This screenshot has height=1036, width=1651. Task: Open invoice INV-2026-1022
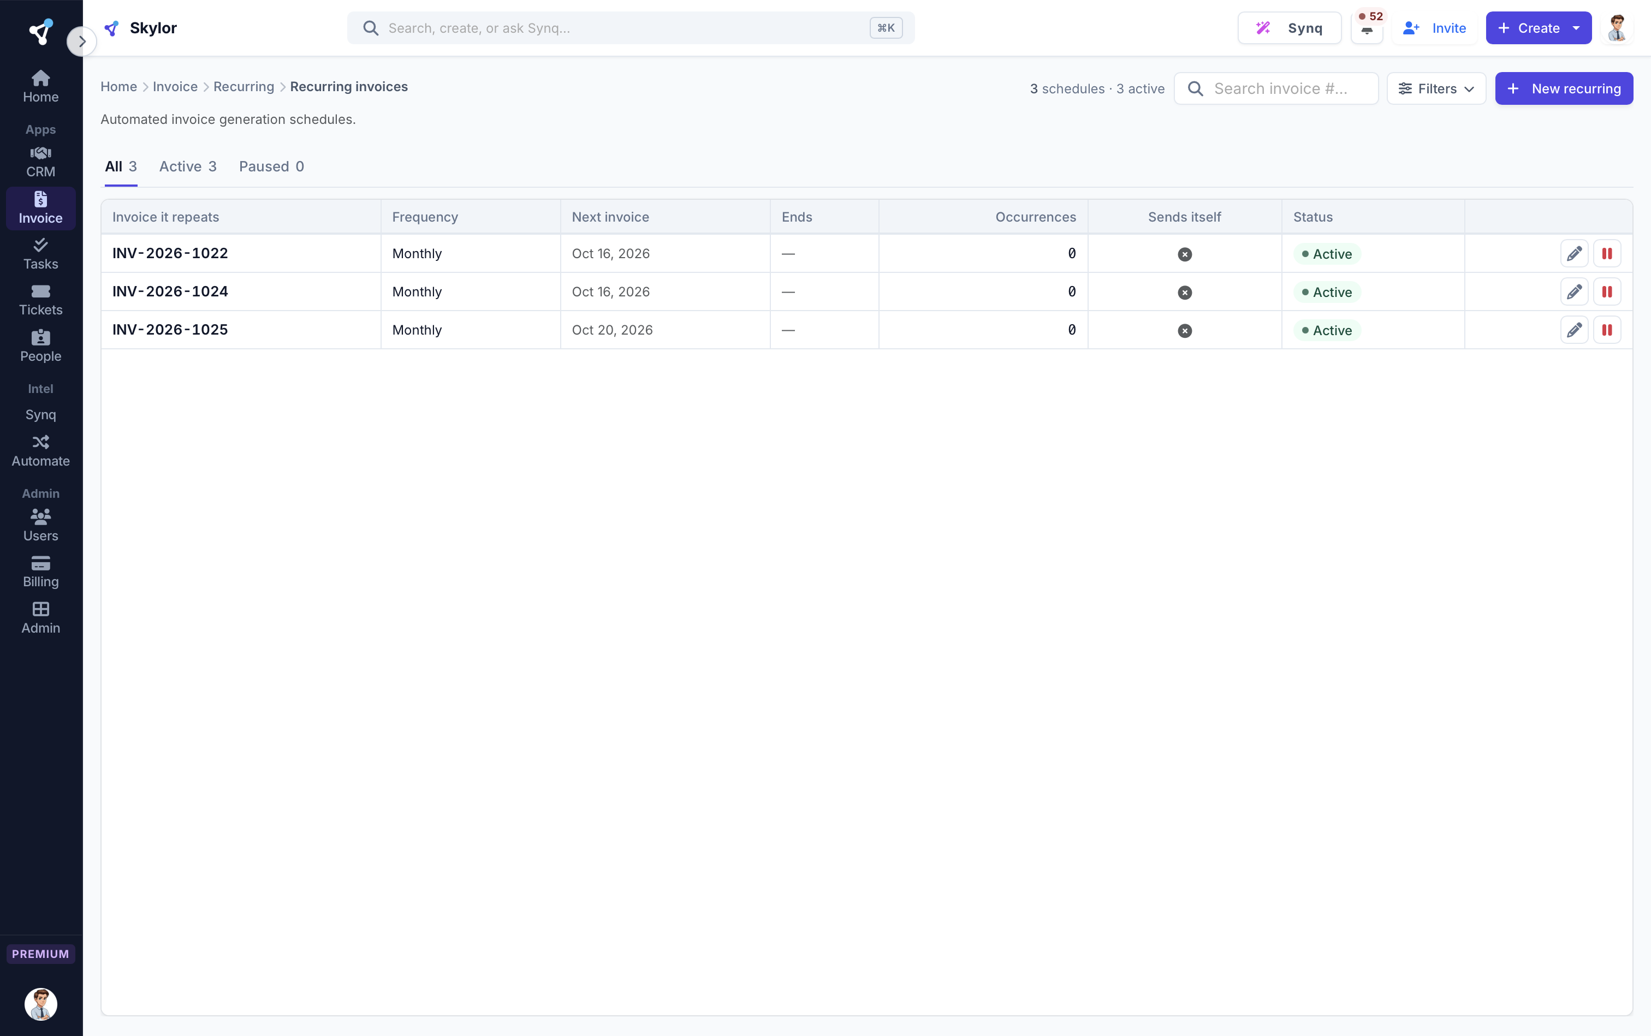tap(170, 253)
